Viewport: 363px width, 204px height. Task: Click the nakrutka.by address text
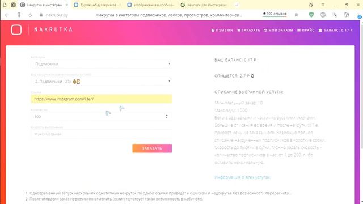click(57, 15)
